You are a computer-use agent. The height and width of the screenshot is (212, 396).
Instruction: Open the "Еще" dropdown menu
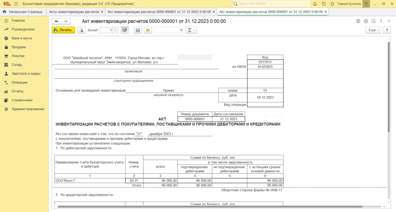tap(373, 30)
